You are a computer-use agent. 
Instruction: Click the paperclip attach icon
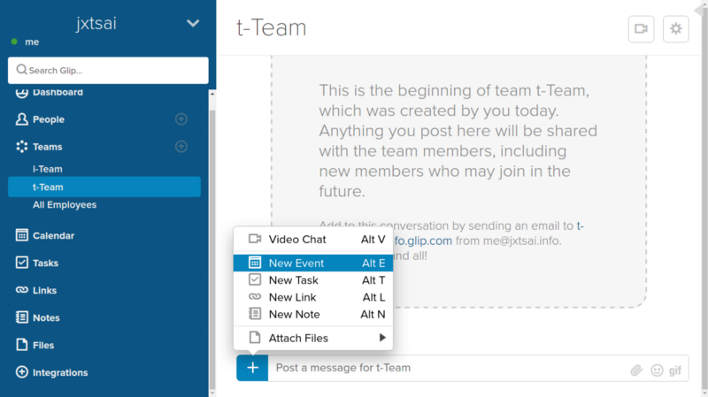click(x=636, y=370)
